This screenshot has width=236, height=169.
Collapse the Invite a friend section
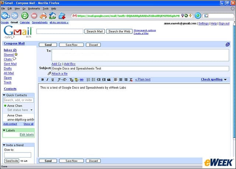4,145
